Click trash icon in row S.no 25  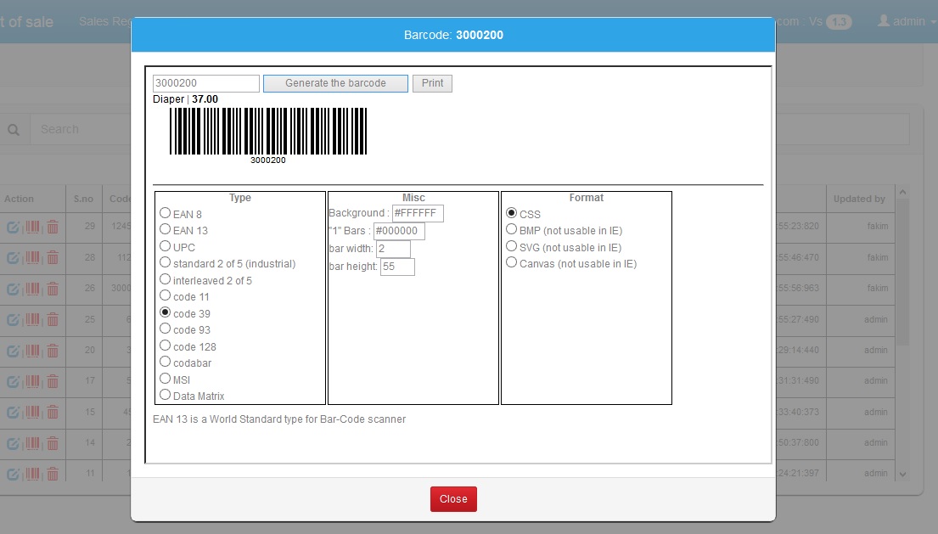pyautogui.click(x=53, y=319)
